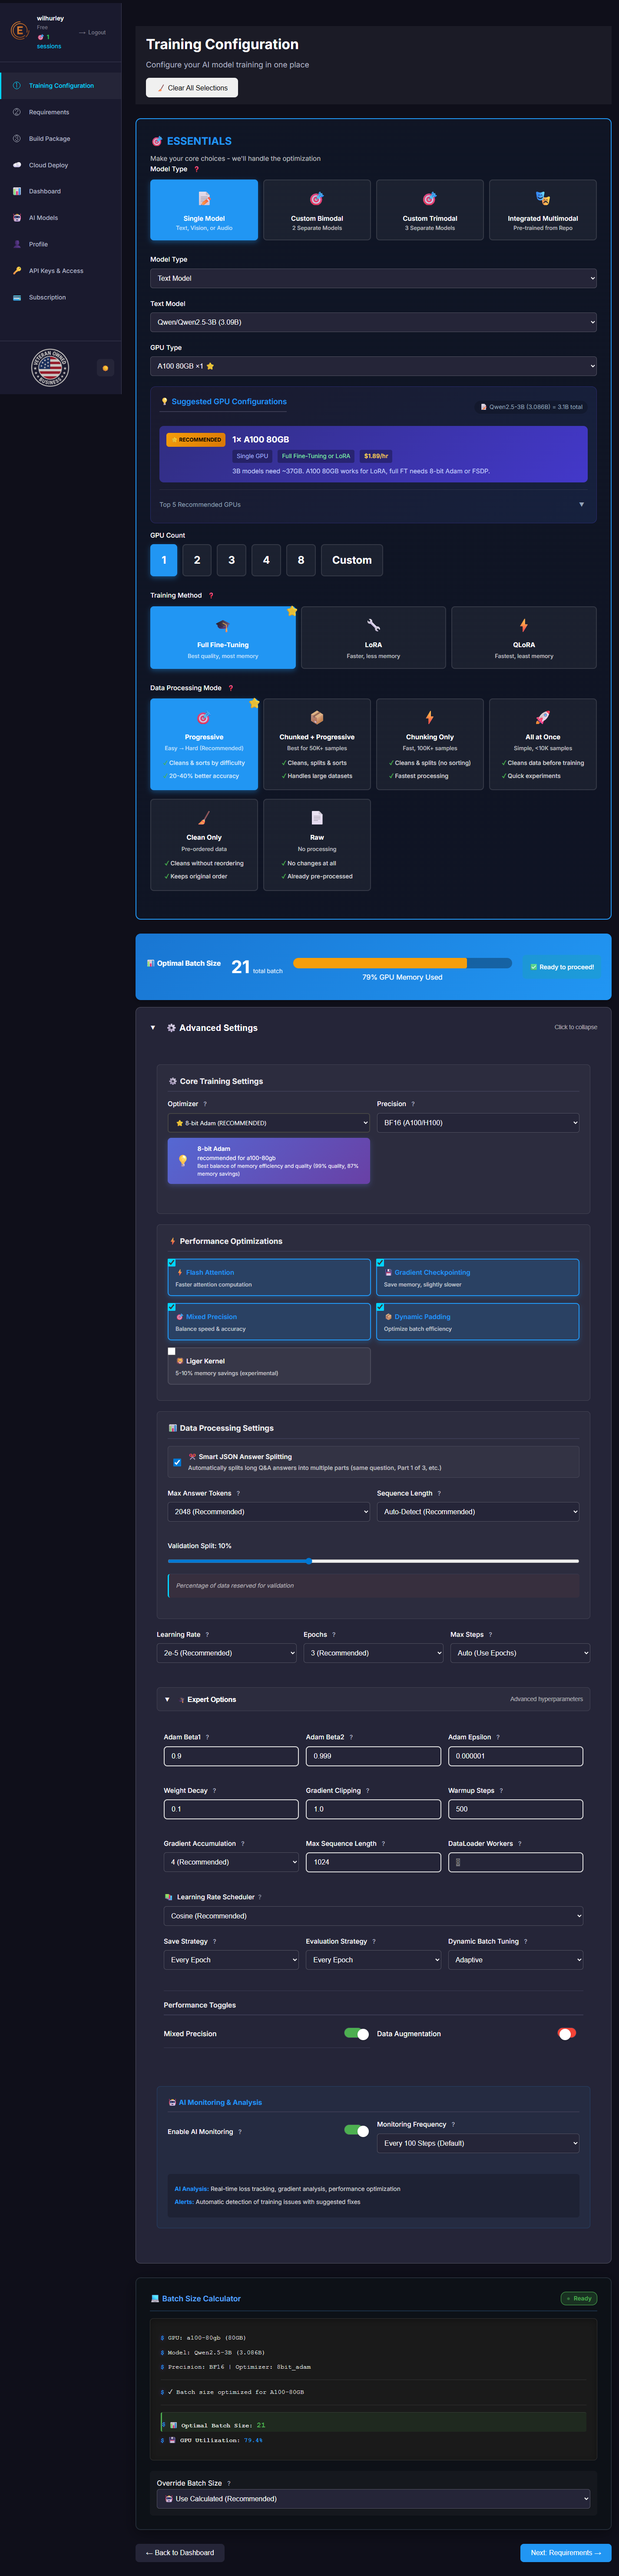Click Next: Requirements button
Screen dimensions: 619x2576
pos(565,2553)
